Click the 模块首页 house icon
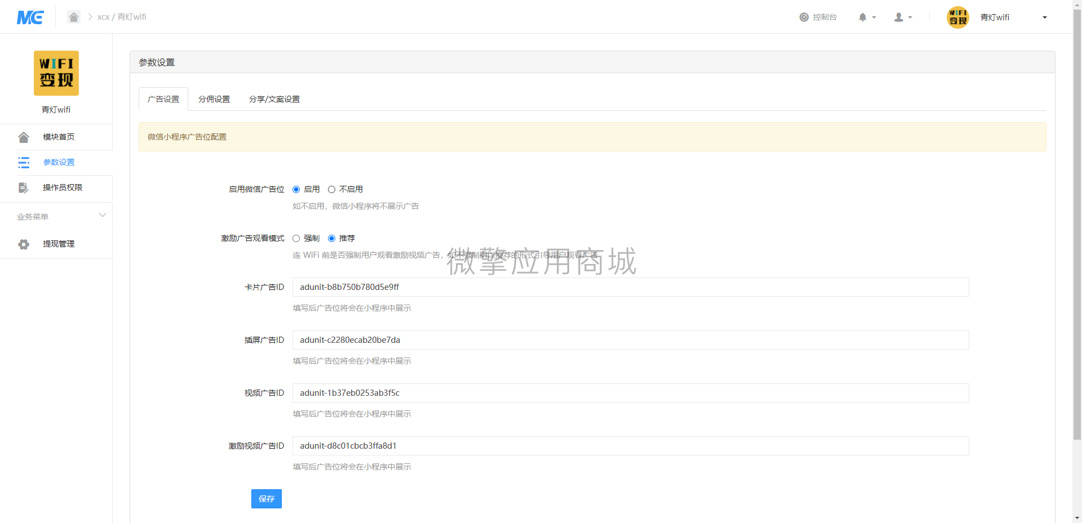Image resolution: width=1082 pixels, height=523 pixels. pyautogui.click(x=24, y=137)
